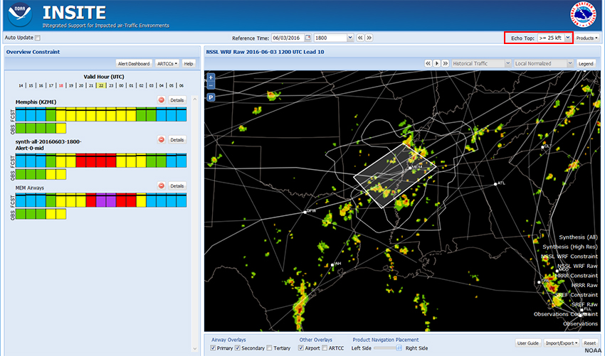
Task: Select Synthesis (All) product on map
Action: (578, 237)
